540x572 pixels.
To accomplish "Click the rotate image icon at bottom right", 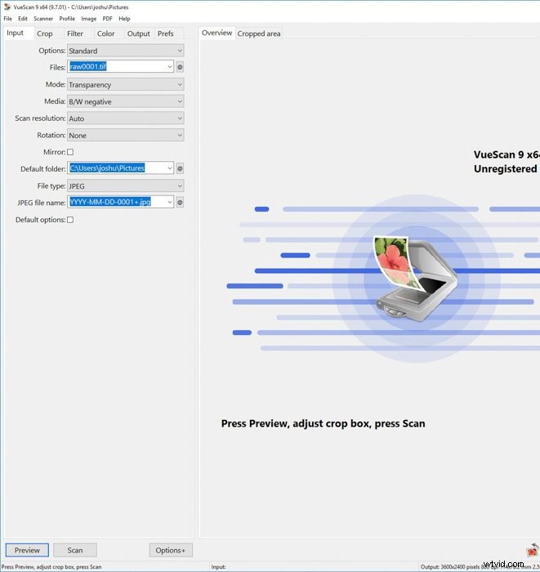I will (533, 550).
